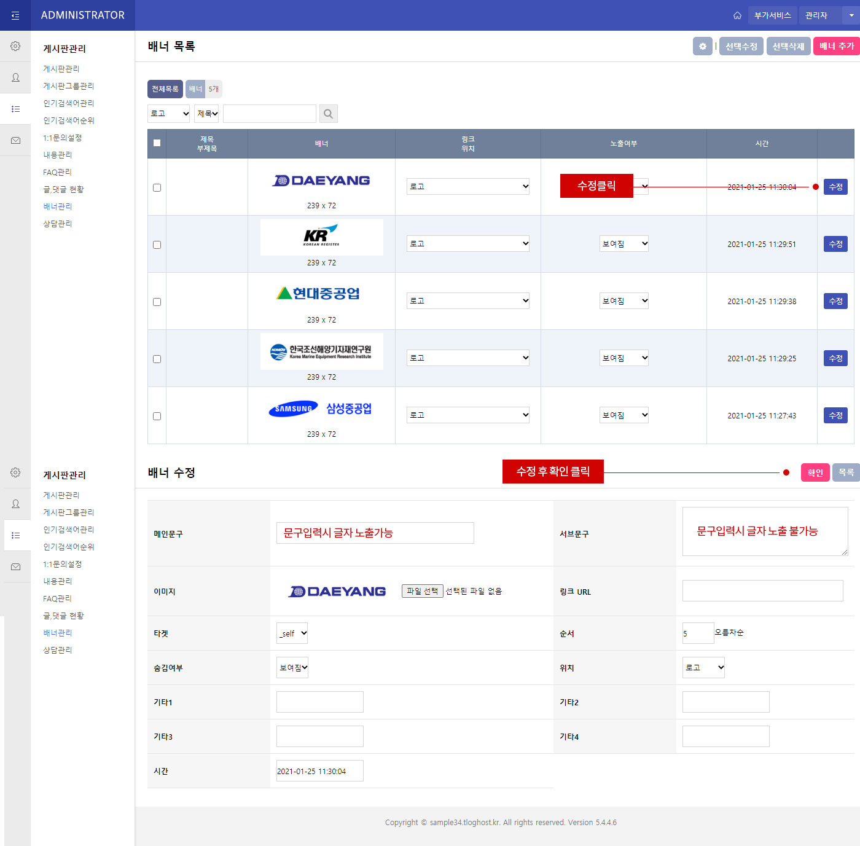Click the 링크 URL input field
This screenshot has height=846, width=860.
coord(762,591)
